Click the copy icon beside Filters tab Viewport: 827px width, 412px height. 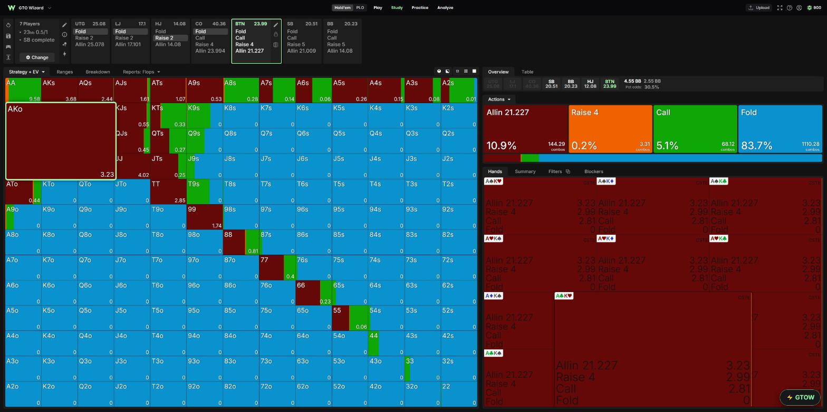click(x=568, y=172)
